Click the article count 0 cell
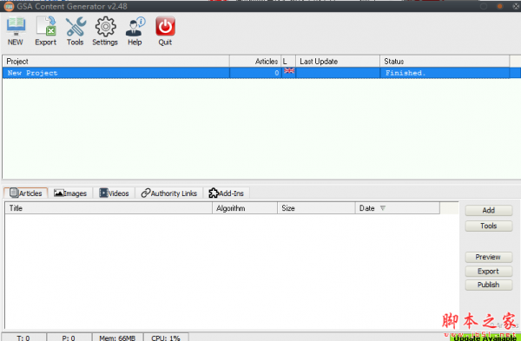Viewport: 521px width, 341px height. pyautogui.click(x=255, y=73)
